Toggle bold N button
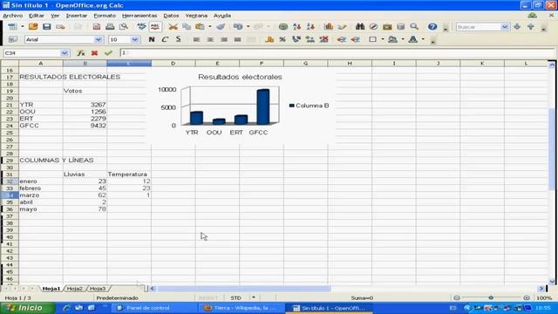Viewport: 558px width, 314px height. tap(152, 39)
